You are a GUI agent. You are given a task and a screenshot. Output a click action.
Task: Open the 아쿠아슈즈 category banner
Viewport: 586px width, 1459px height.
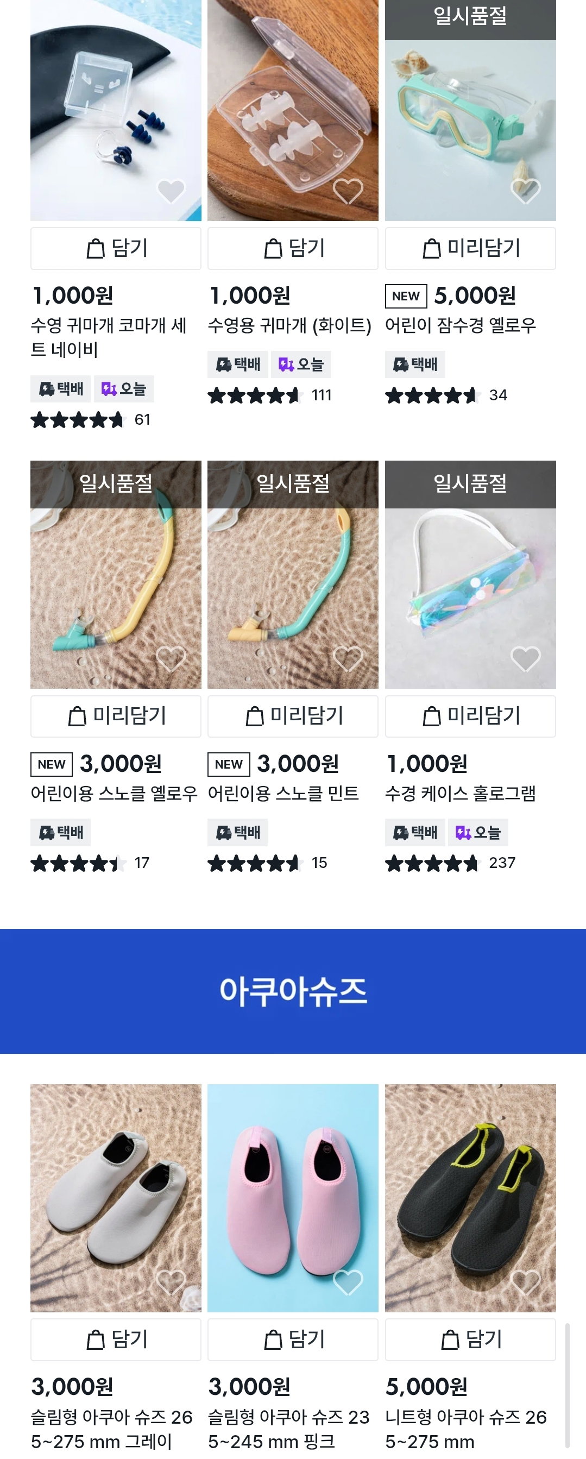pos(293,991)
